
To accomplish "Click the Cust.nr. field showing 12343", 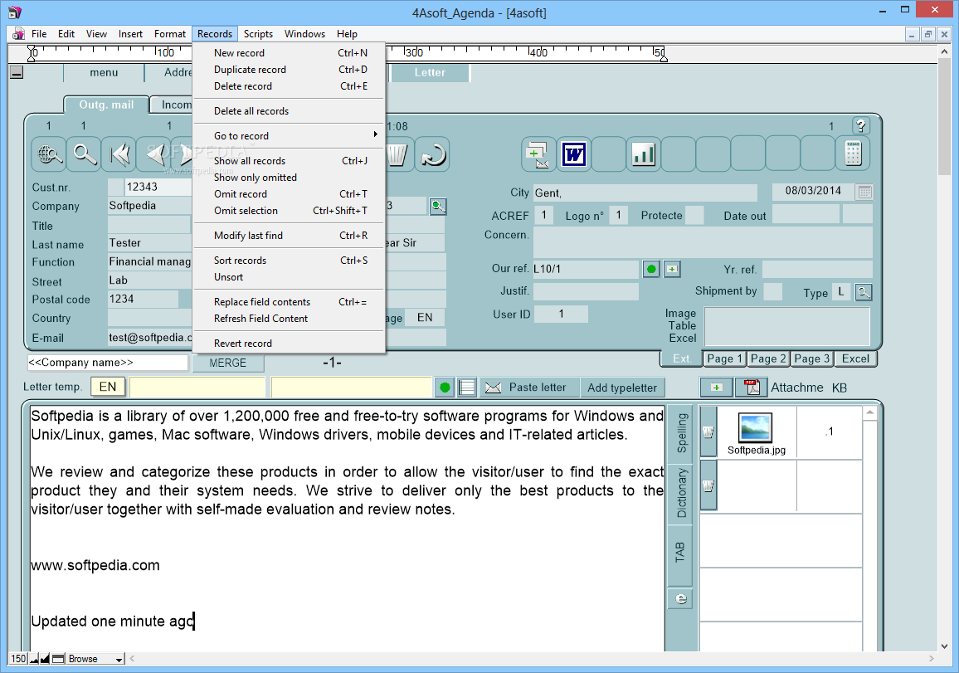I will tap(158, 188).
